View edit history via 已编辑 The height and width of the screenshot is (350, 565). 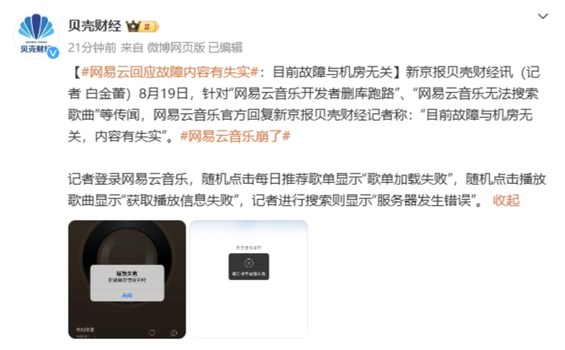point(225,47)
